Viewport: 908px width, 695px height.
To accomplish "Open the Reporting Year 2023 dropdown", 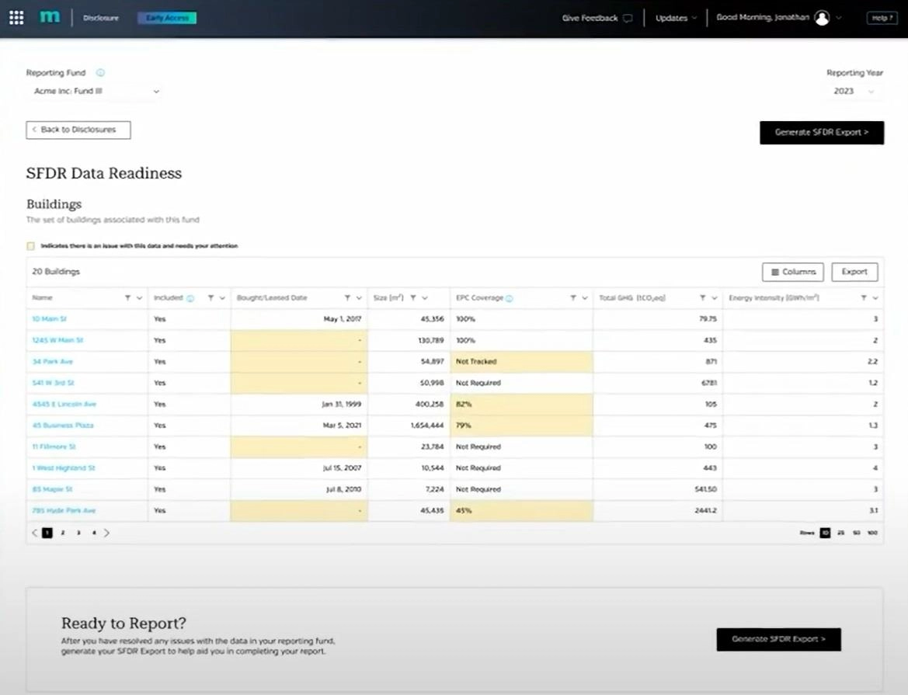I will [853, 92].
